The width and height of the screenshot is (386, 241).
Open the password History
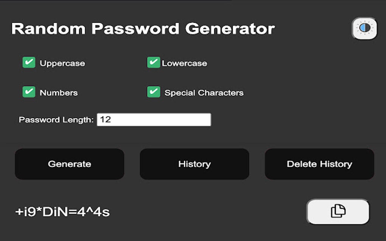point(195,164)
